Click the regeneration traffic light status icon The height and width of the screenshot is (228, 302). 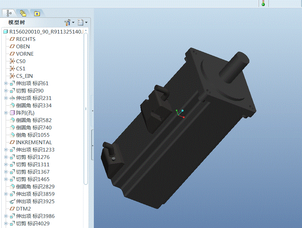click(263, 3)
